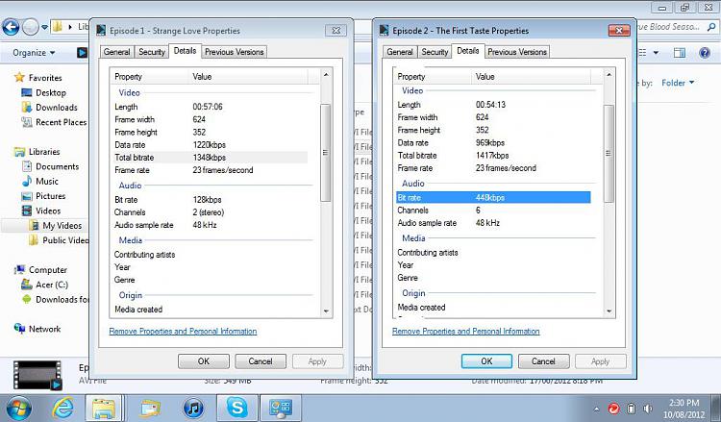Switch to Security tab in Episode 2 Properties
Viewport: 721px width, 422px height.
435,52
